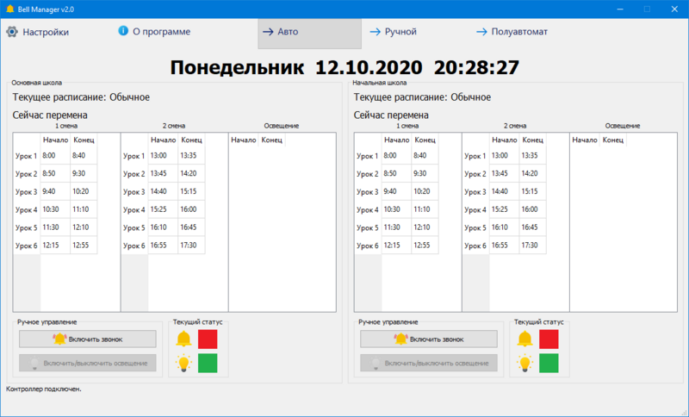The image size is (689, 417).
Task: Click the Контроллер подключен status text
Action: [x=44, y=389]
